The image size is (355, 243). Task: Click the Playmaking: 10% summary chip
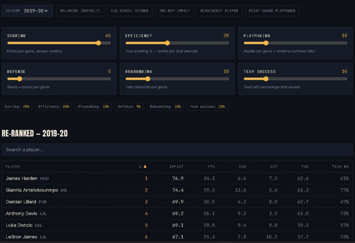93,107
